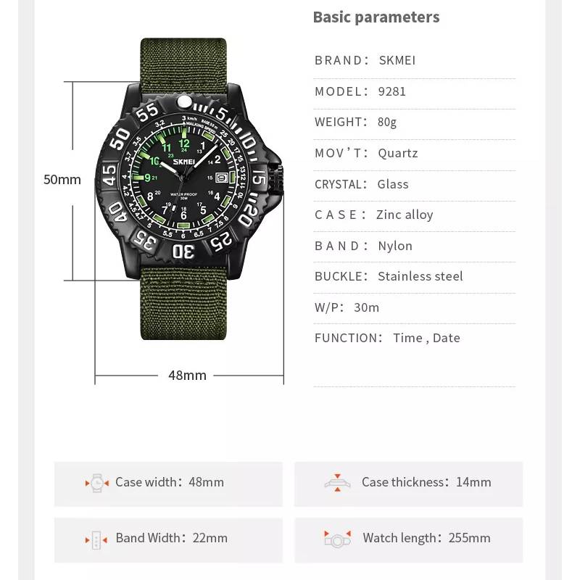
Task: Click the 48mm width dimension label
Action: (187, 376)
